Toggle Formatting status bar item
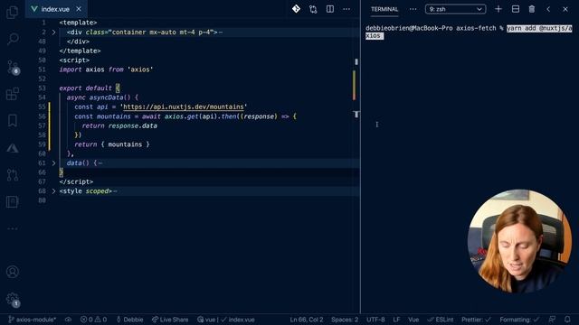579x325 pixels. [x=519, y=320]
